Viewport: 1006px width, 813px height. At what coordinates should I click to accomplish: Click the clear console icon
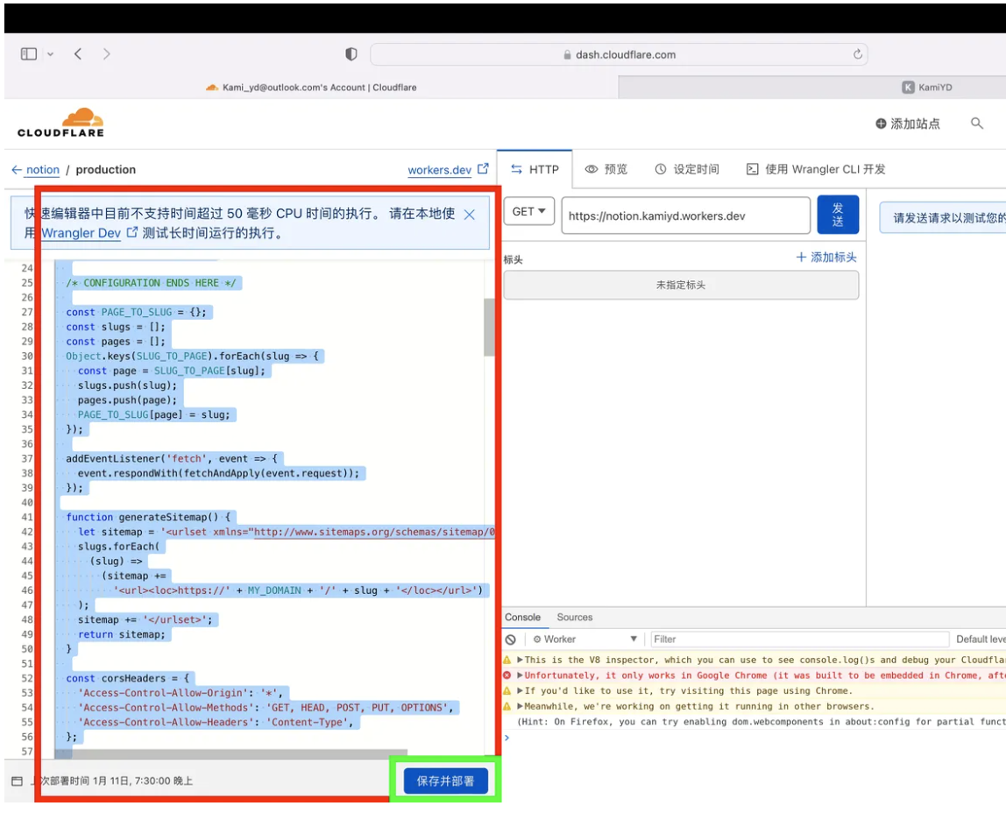pyautogui.click(x=511, y=640)
